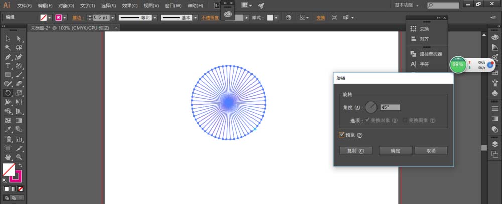Viewport: 502px width, 204px height.
Task: Set paint mode to solid Color
Action: tap(7, 189)
